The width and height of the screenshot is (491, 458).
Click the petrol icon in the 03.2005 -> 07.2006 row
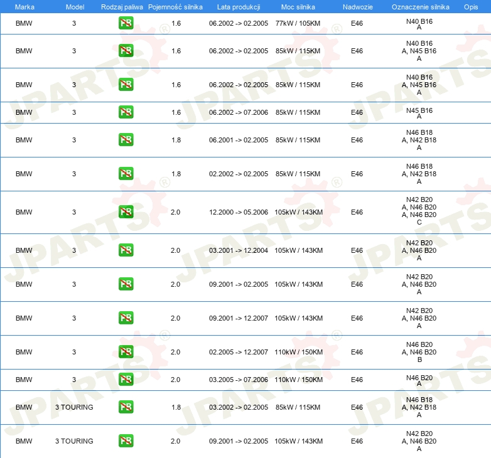coord(126,380)
